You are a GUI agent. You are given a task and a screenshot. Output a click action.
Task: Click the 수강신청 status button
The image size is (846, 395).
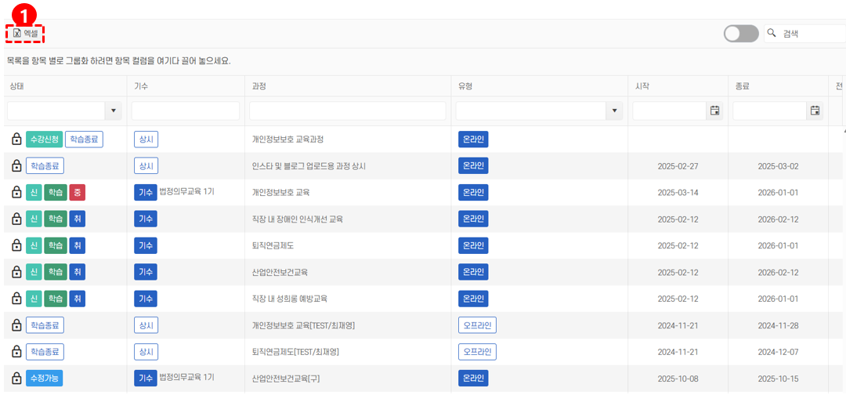(x=44, y=140)
